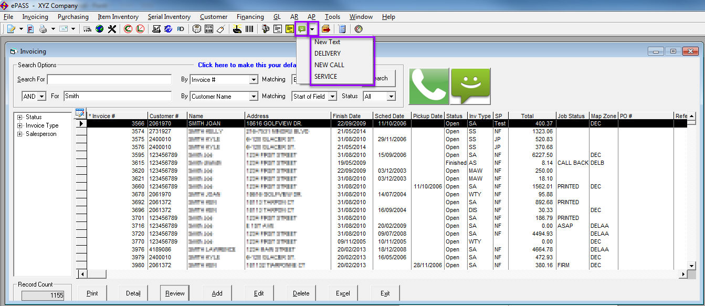Image resolution: width=705 pixels, height=306 pixels.
Task: Select DELIVERY from the text dropdown menu
Action: click(328, 54)
